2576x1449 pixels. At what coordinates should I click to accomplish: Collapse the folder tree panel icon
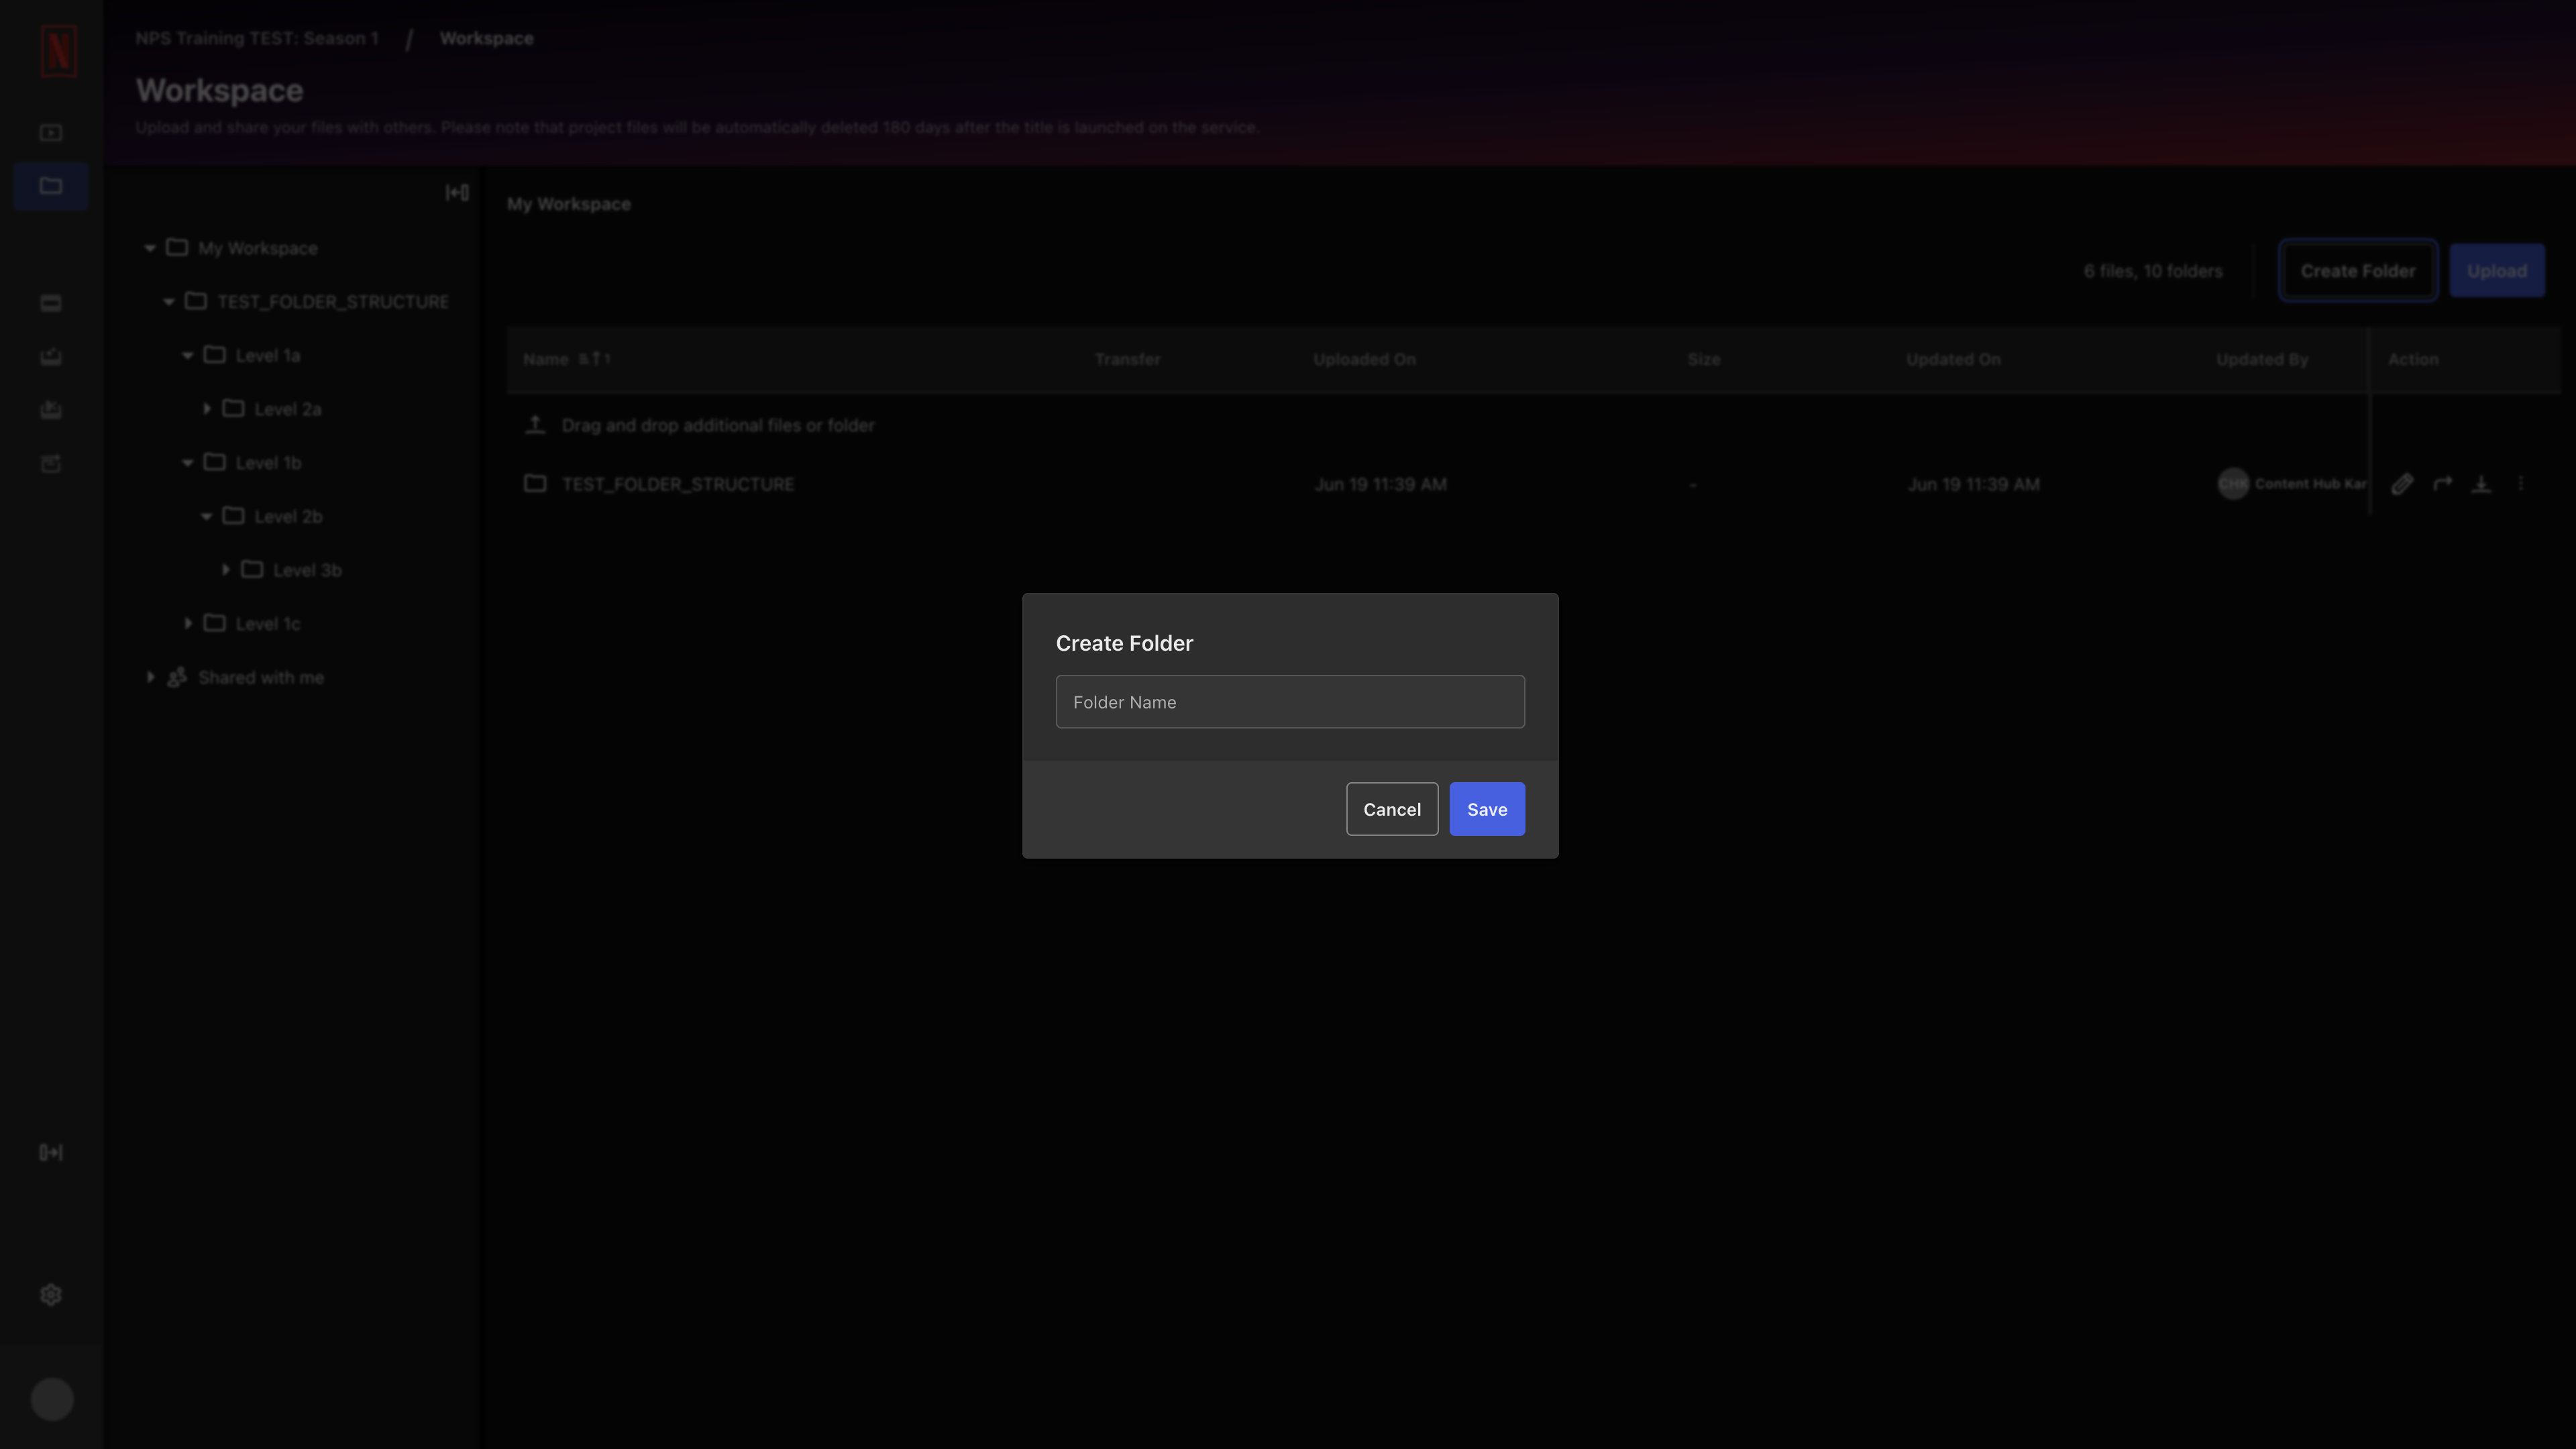[457, 192]
